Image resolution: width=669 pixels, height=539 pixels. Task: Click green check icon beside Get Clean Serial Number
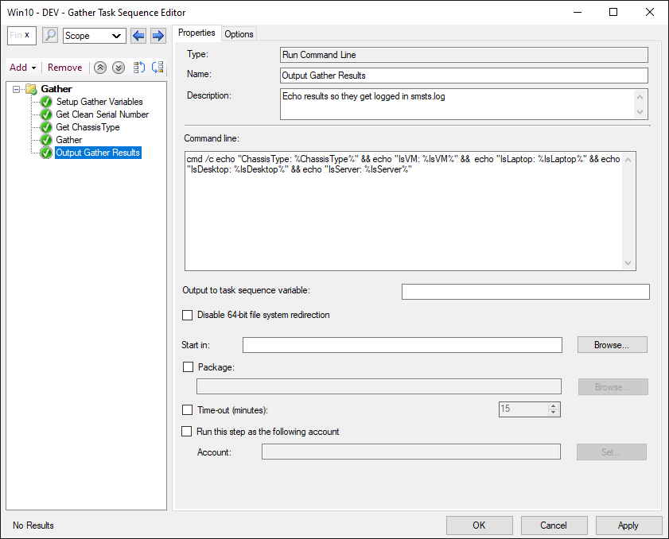(x=46, y=114)
